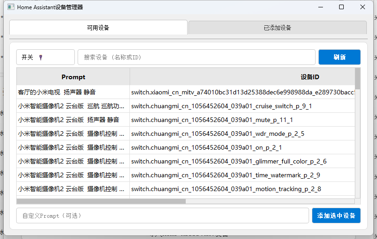
Task: Focus the 搜索设备 search field
Action: pos(196,57)
